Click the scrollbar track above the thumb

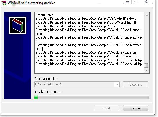click(x=146, y=40)
